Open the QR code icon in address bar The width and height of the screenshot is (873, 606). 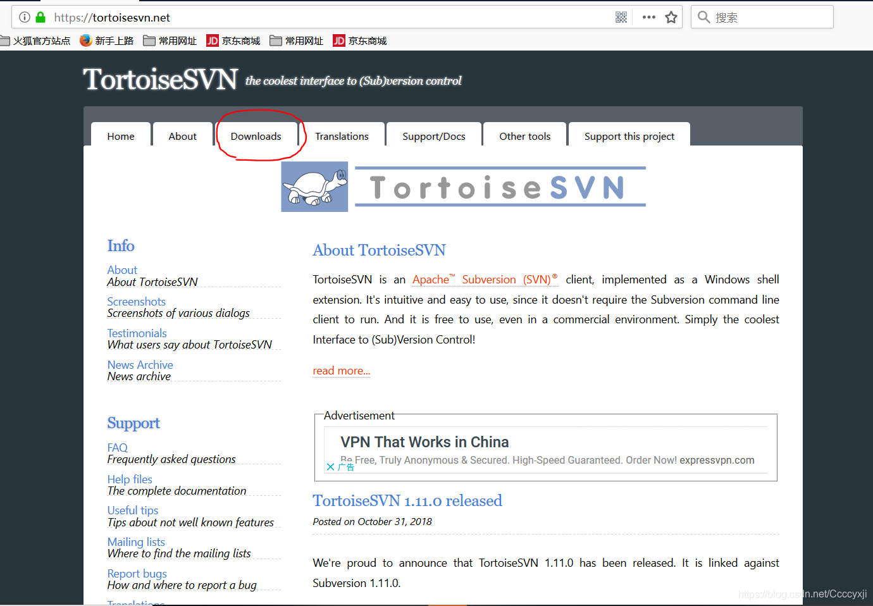621,17
